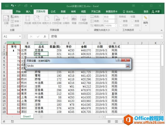This screenshot has width=166, height=127.
Task: Open the New Tab (新建选项卡) ribbon tab
Action: pyautogui.click(x=112, y=11)
